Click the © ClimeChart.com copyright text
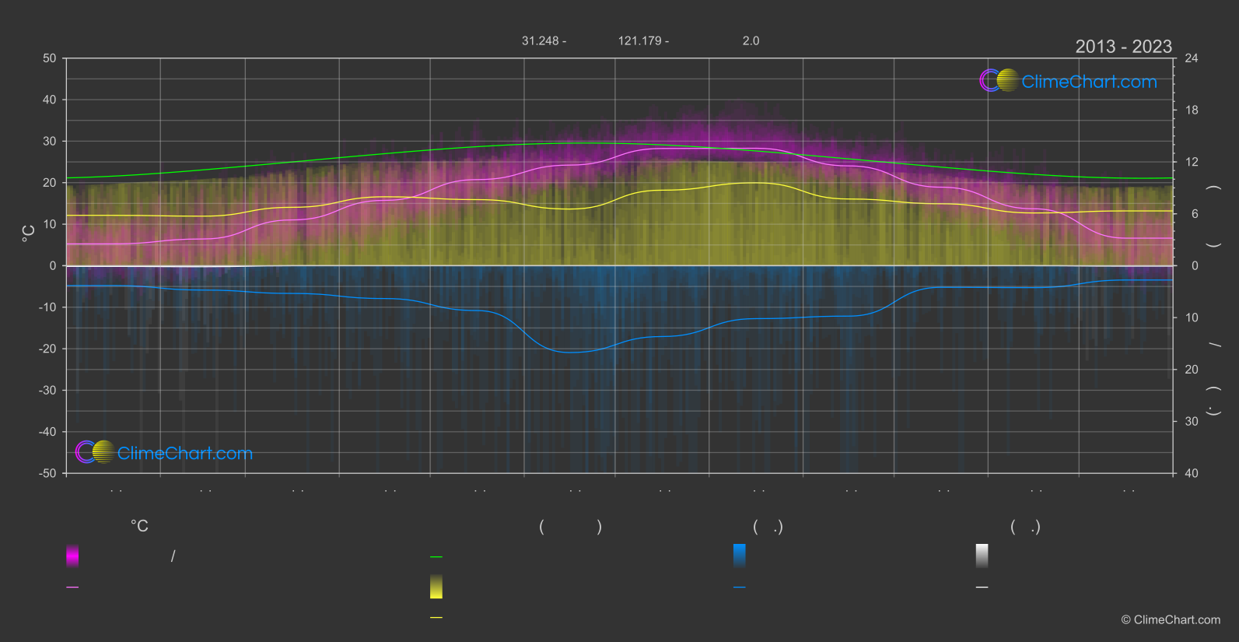The height and width of the screenshot is (642, 1239). (1171, 620)
